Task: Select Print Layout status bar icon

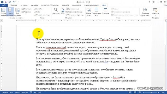Action: tap(135, 92)
